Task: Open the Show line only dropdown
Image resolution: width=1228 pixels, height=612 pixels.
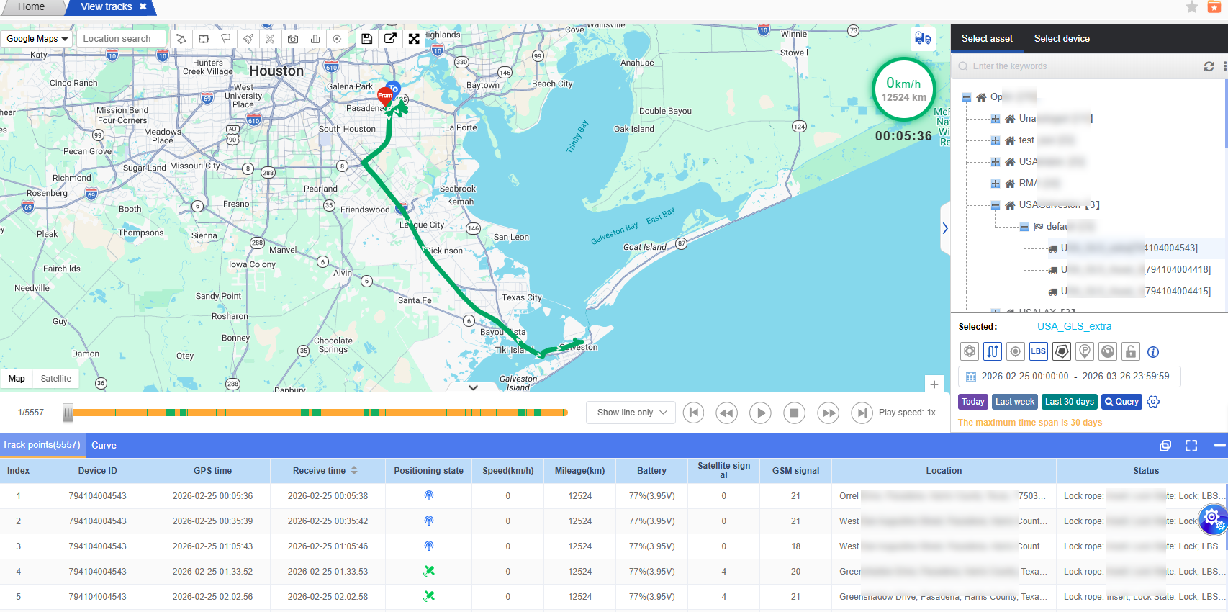Action: point(631,413)
